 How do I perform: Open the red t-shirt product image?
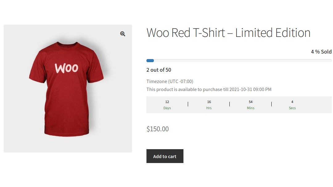pyautogui.click(x=68, y=88)
